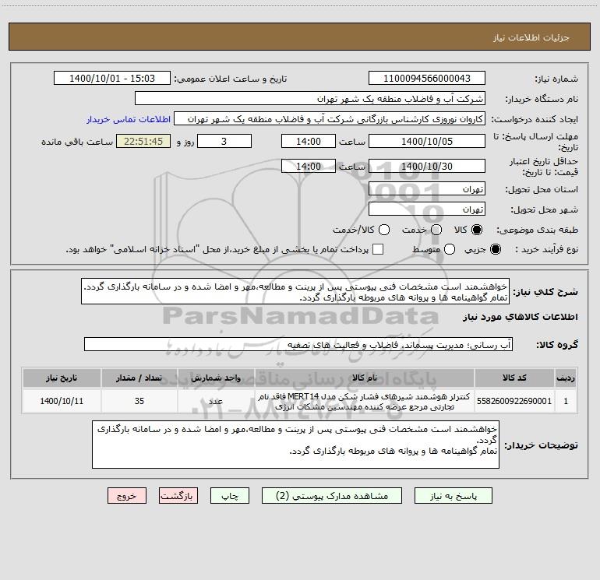Screen dimensions: 600x580
Task: Click the delivery province field تهران
Action: 427,188
